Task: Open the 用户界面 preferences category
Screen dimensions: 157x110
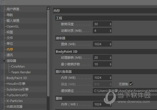Action: 13,9
